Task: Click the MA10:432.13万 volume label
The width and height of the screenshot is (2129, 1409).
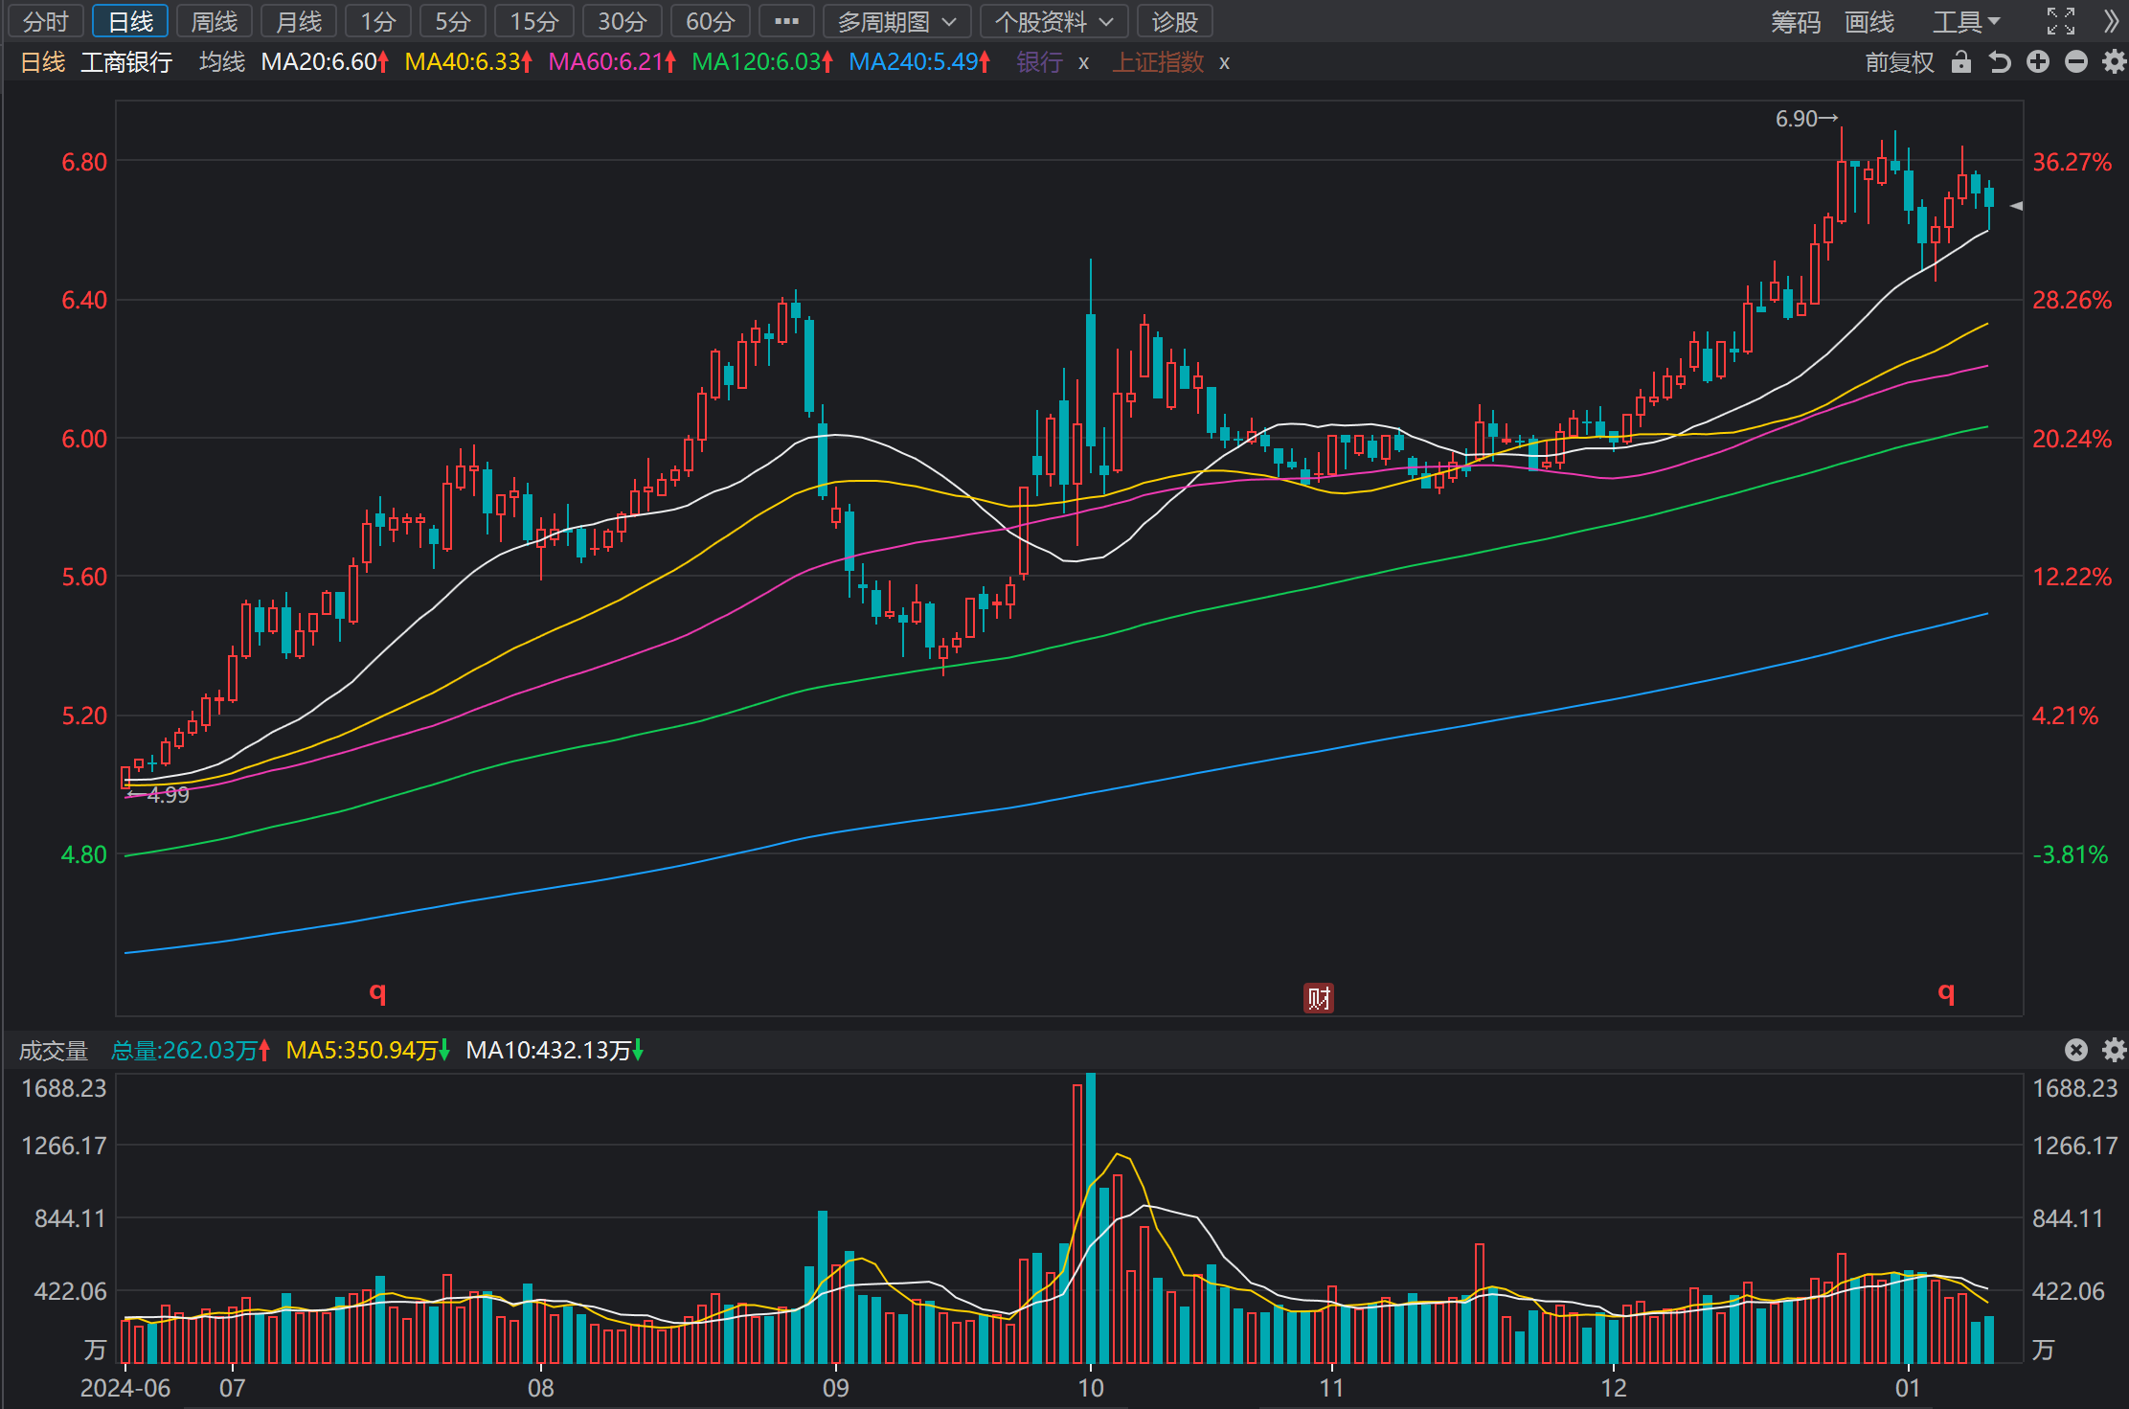Action: 555,1051
